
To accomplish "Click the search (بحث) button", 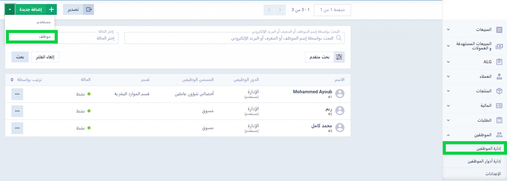I will click(x=20, y=57).
